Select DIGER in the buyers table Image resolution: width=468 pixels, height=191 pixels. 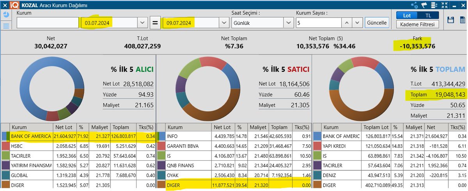(78, 185)
